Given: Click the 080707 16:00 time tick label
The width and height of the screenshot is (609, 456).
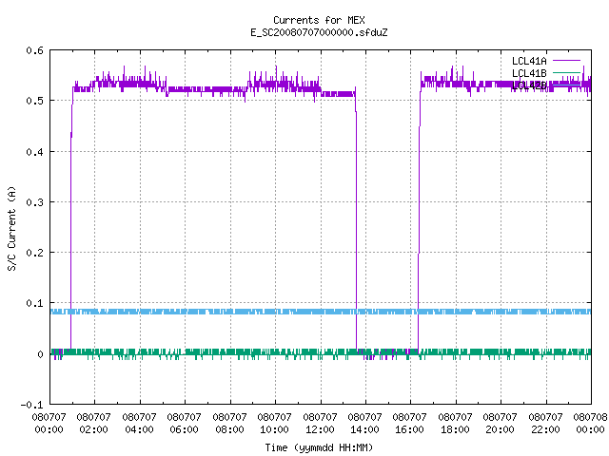Looking at the screenshot, I should (x=410, y=423).
